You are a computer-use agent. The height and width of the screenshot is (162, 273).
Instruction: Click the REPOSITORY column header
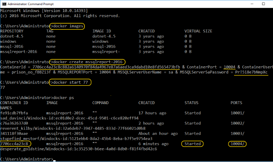12,31
